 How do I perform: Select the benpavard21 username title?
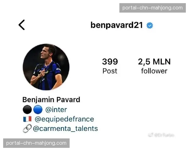[117, 25]
